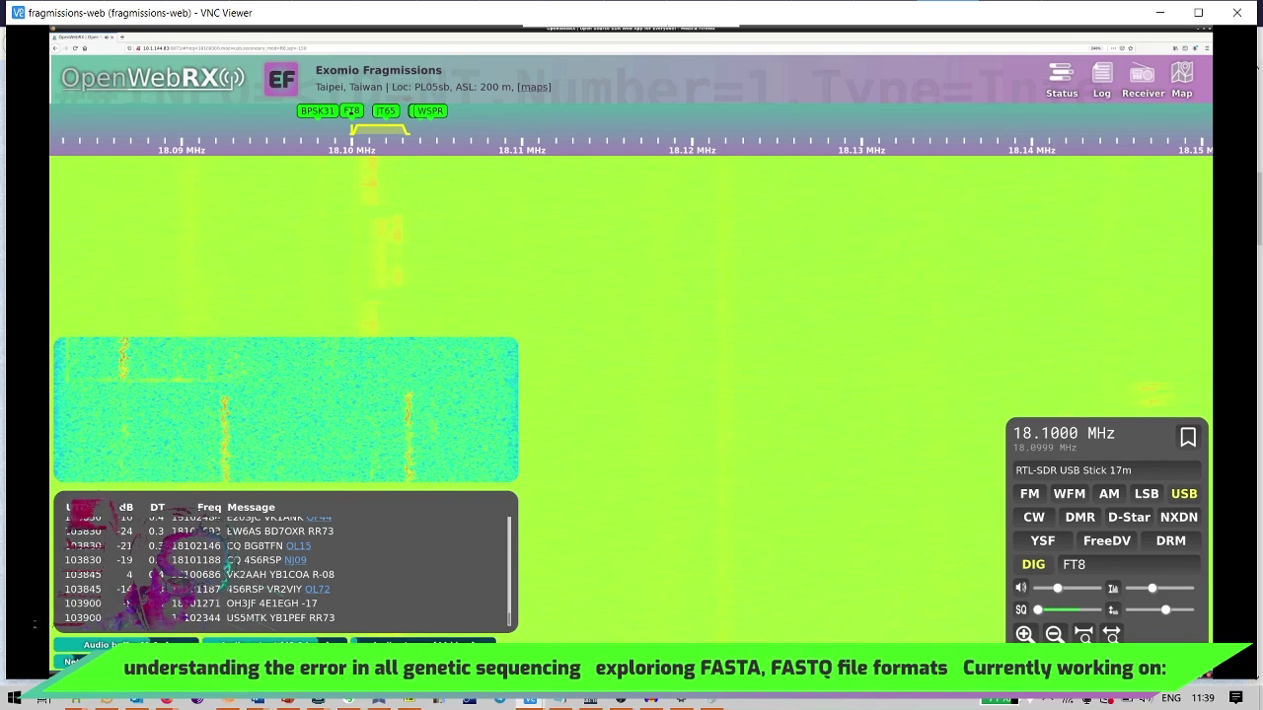Screen dimensions: 1263x710
Task: Click the 18.1000 MHz frequency display
Action: pyautogui.click(x=1064, y=433)
